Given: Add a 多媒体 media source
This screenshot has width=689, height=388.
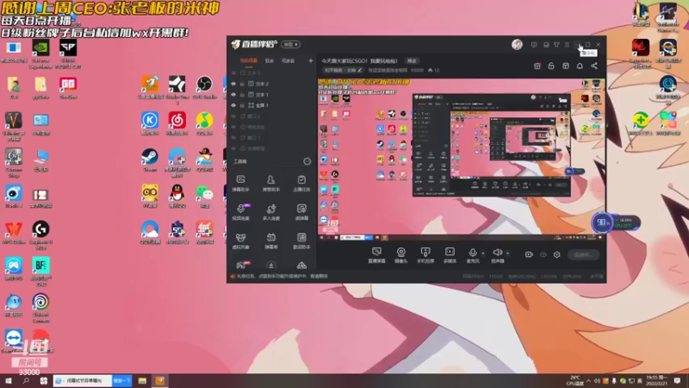Looking at the screenshot, I should [450, 254].
